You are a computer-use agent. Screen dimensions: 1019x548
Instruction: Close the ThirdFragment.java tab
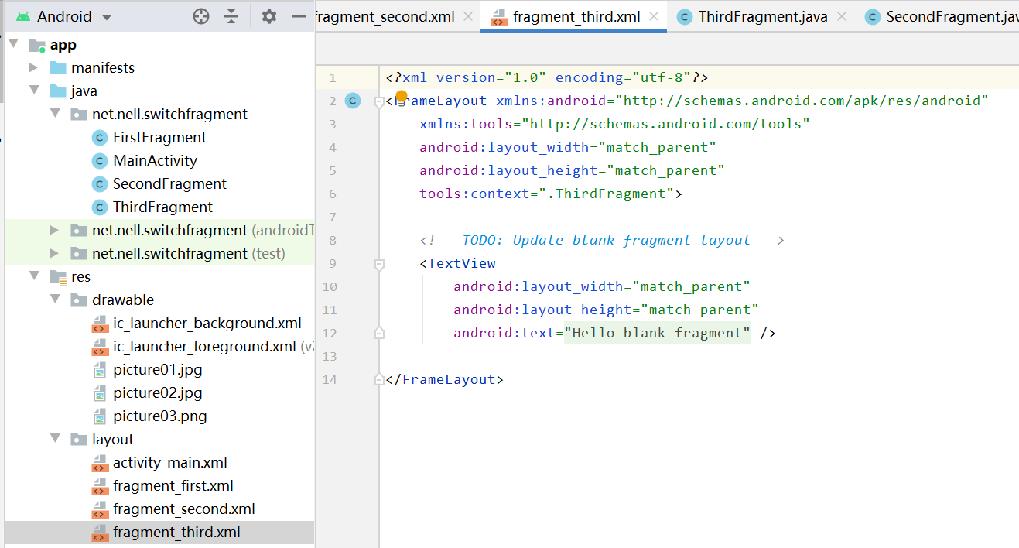pos(842,16)
